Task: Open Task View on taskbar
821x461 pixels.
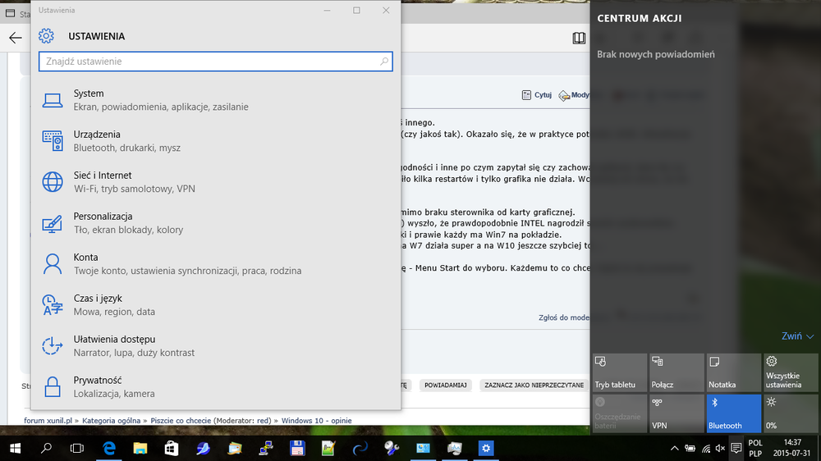Action: click(x=77, y=449)
